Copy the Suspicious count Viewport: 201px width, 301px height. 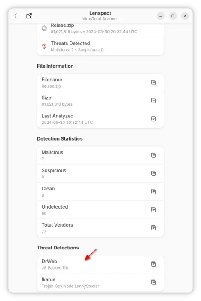(x=153, y=173)
